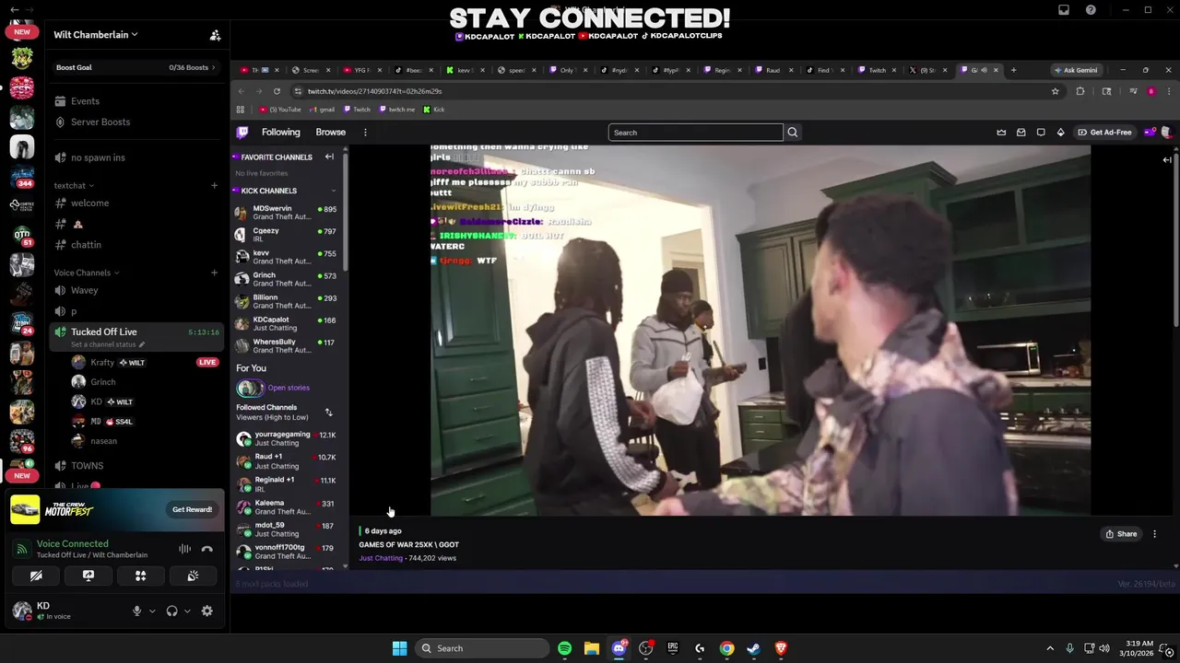The image size is (1180, 663).
Task: Mute the Discord microphone
Action: 136,611
